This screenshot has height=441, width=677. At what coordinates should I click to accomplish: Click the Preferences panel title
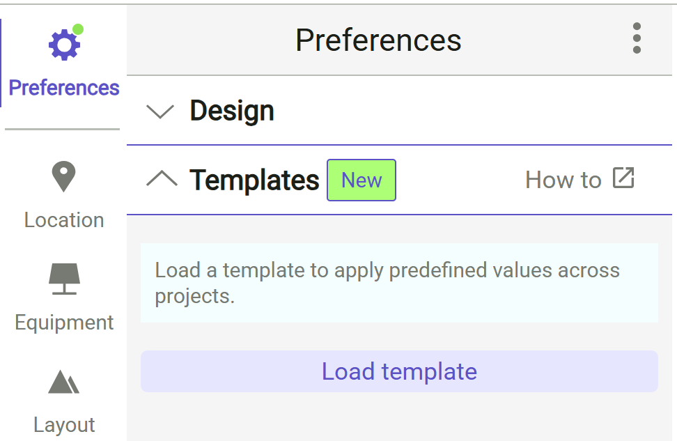tap(378, 40)
